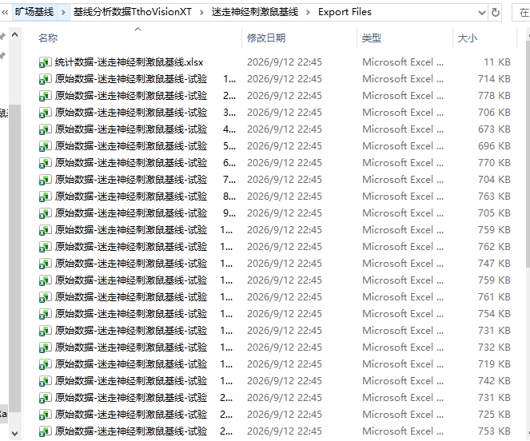Open the address bar history dropdown arrow

(482, 13)
